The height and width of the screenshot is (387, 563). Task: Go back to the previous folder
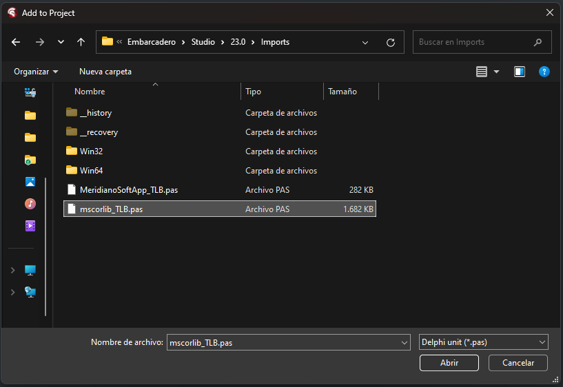click(16, 42)
